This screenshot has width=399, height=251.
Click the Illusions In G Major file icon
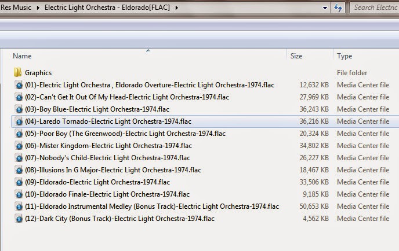tap(19, 170)
